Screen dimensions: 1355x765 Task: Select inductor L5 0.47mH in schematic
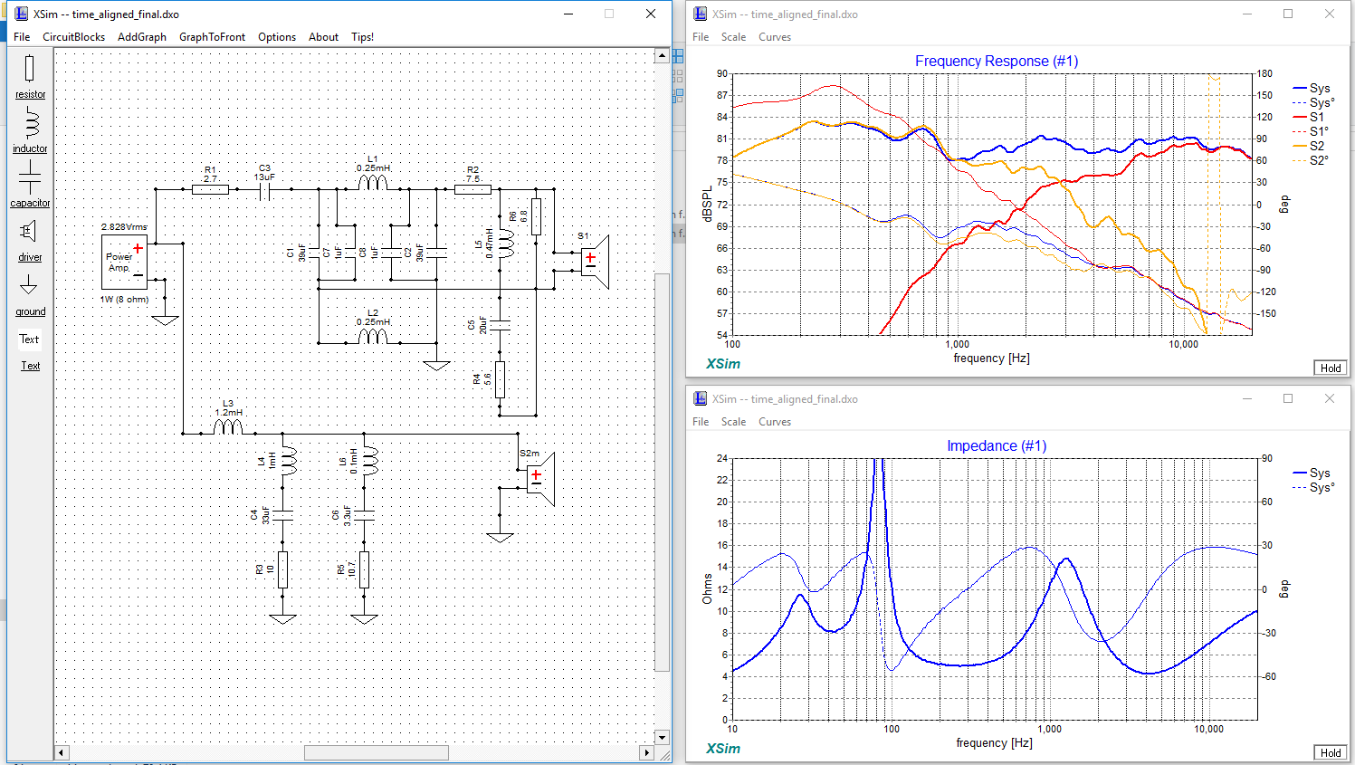505,244
